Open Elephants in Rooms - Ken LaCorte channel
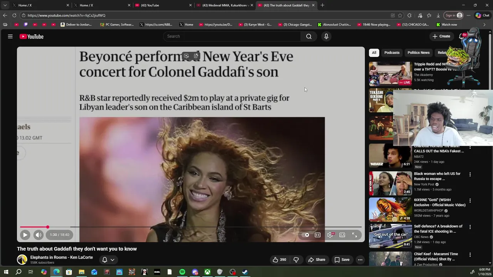The height and width of the screenshot is (277, 493). tap(62, 257)
